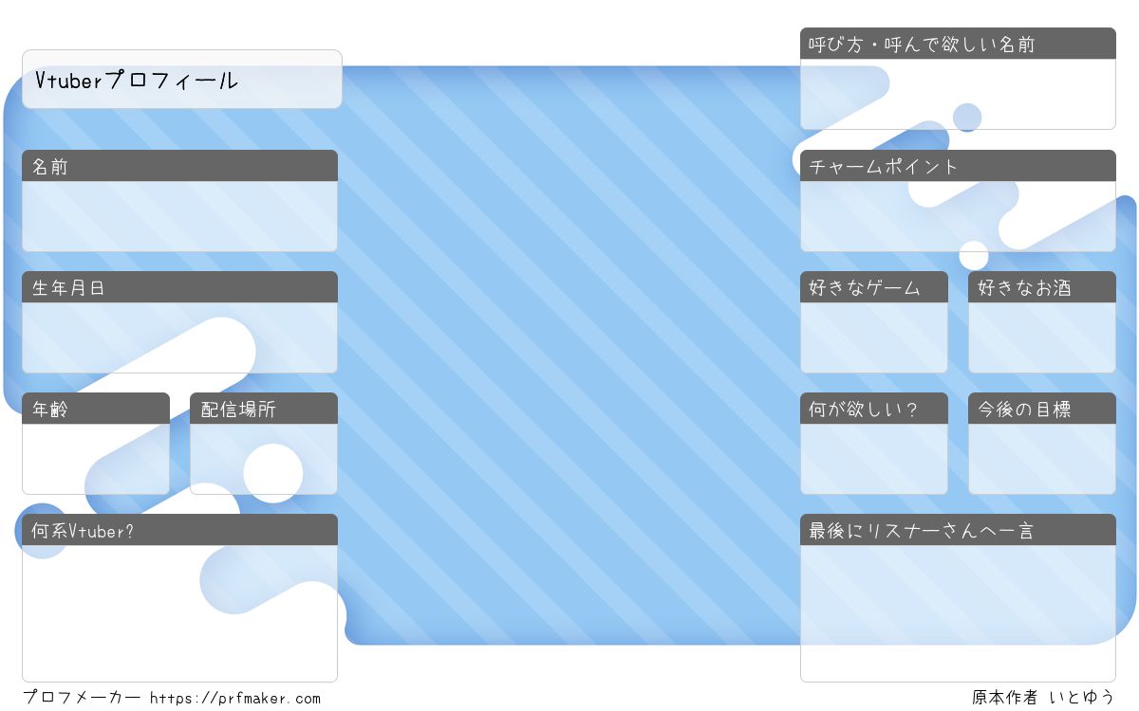
Task: Click the 何系Vtuber? header bar
Action: point(179,530)
